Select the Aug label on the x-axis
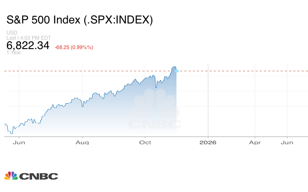Image resolution: width=308 pixels, height=192 pixels. (x=83, y=143)
